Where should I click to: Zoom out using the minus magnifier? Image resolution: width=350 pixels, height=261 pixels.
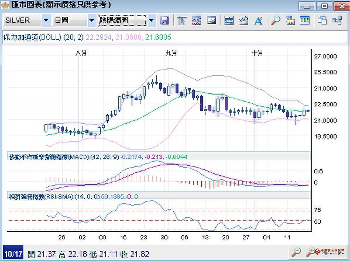tap(296, 251)
